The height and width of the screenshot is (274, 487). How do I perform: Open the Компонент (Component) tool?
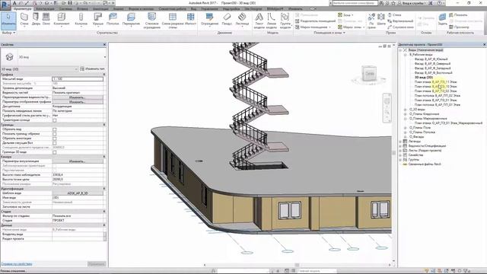click(62, 19)
